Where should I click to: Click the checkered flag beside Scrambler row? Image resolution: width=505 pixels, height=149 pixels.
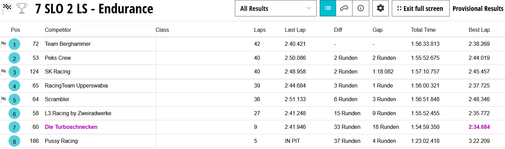point(4,99)
